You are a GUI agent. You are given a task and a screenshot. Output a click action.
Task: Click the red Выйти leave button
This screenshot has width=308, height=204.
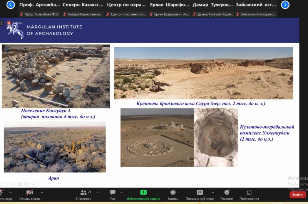297,195
